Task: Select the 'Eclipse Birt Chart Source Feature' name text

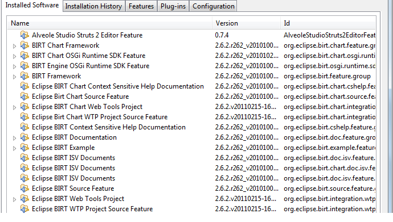Action: click(x=80, y=97)
